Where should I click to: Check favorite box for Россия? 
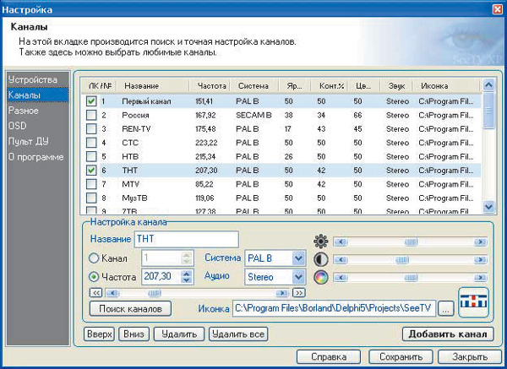pyautogui.click(x=91, y=115)
